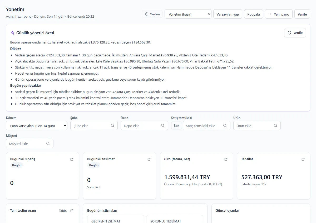Screen dimensions: 316x223
Task: Click search icon in Şube filter
Action: [112, 126]
